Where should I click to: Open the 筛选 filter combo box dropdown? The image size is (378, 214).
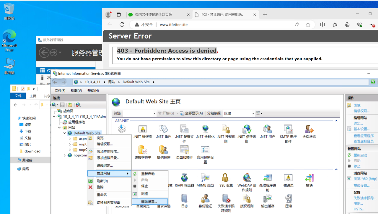(x=154, y=113)
